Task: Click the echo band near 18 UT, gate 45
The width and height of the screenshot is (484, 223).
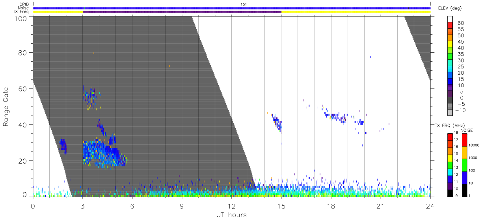Action: point(336,118)
